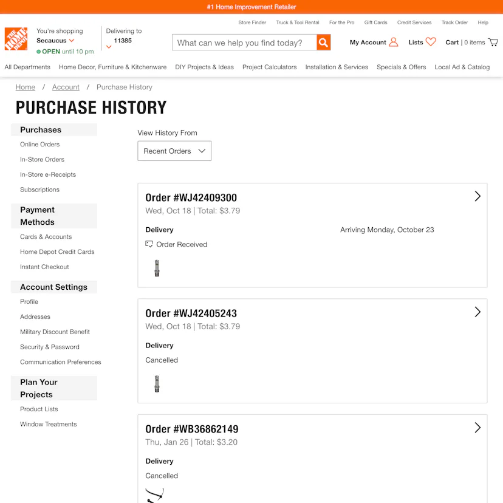503x503 pixels.
Task: View Communication Preferences settings
Action: (x=60, y=361)
